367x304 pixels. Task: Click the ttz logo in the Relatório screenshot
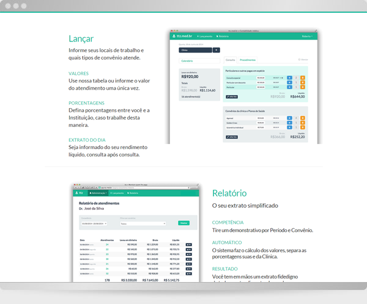(79, 193)
